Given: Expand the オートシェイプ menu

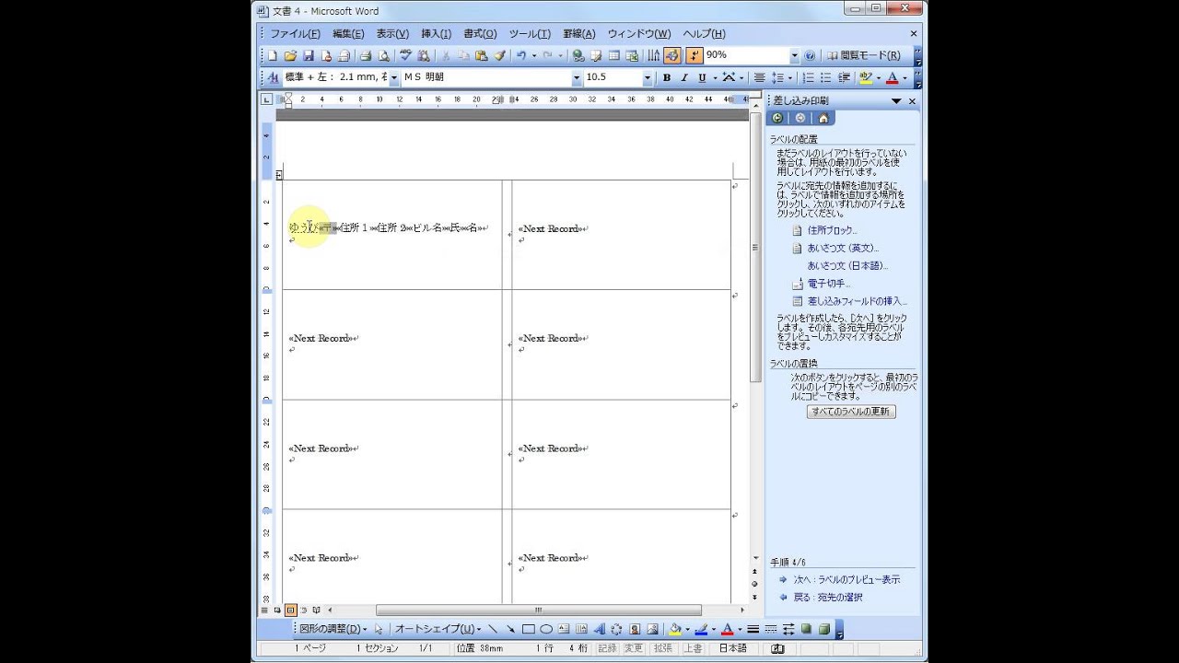Looking at the screenshot, I should [438, 629].
